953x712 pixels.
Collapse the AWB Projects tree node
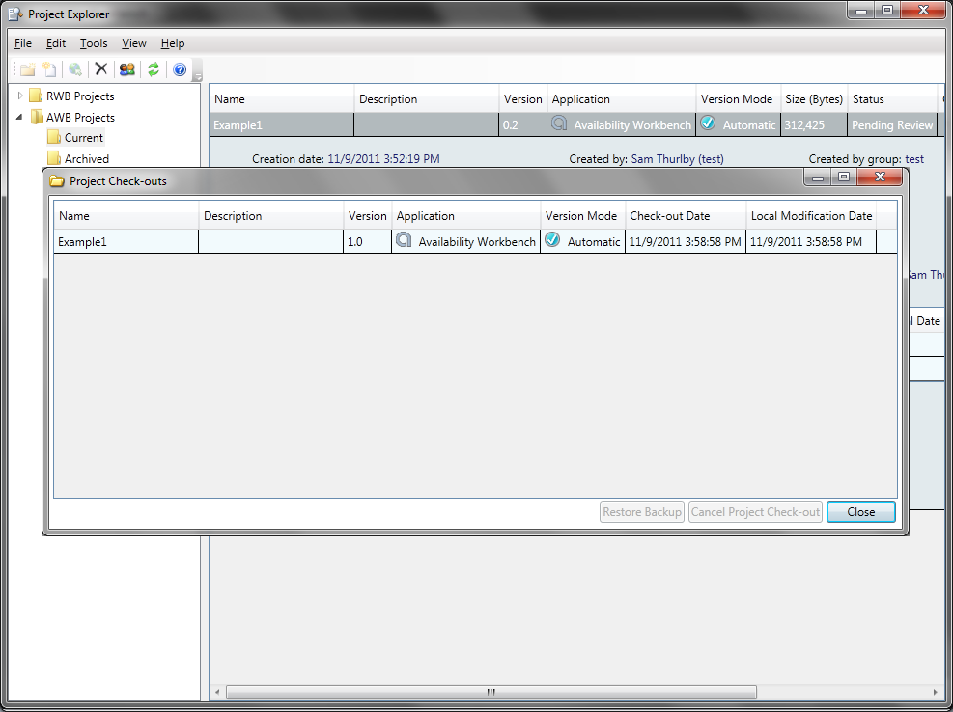pyautogui.click(x=20, y=117)
